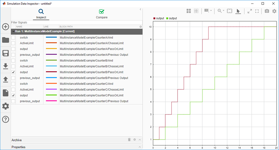The width and height of the screenshot is (279, 150).
Task: Expand the Properties section chevron
Action: click(140, 147)
